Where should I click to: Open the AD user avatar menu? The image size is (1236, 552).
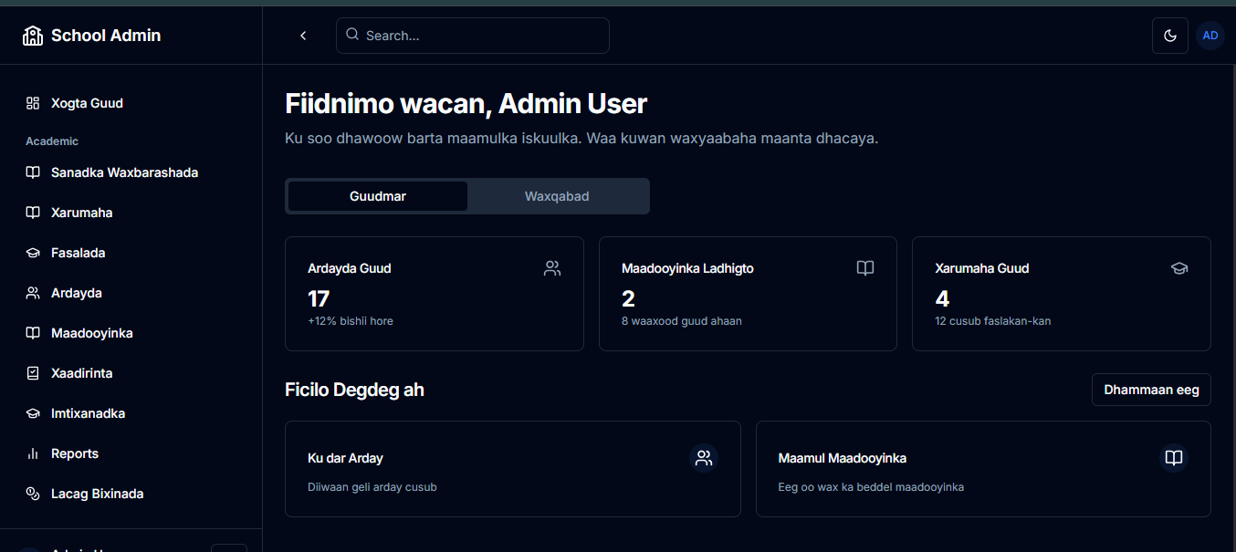pyautogui.click(x=1210, y=36)
